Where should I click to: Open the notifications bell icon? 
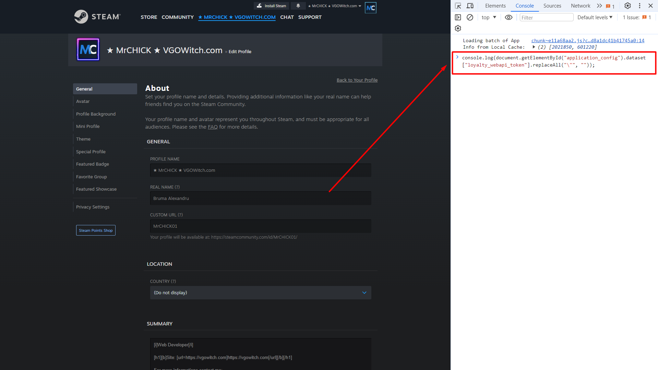click(x=298, y=6)
